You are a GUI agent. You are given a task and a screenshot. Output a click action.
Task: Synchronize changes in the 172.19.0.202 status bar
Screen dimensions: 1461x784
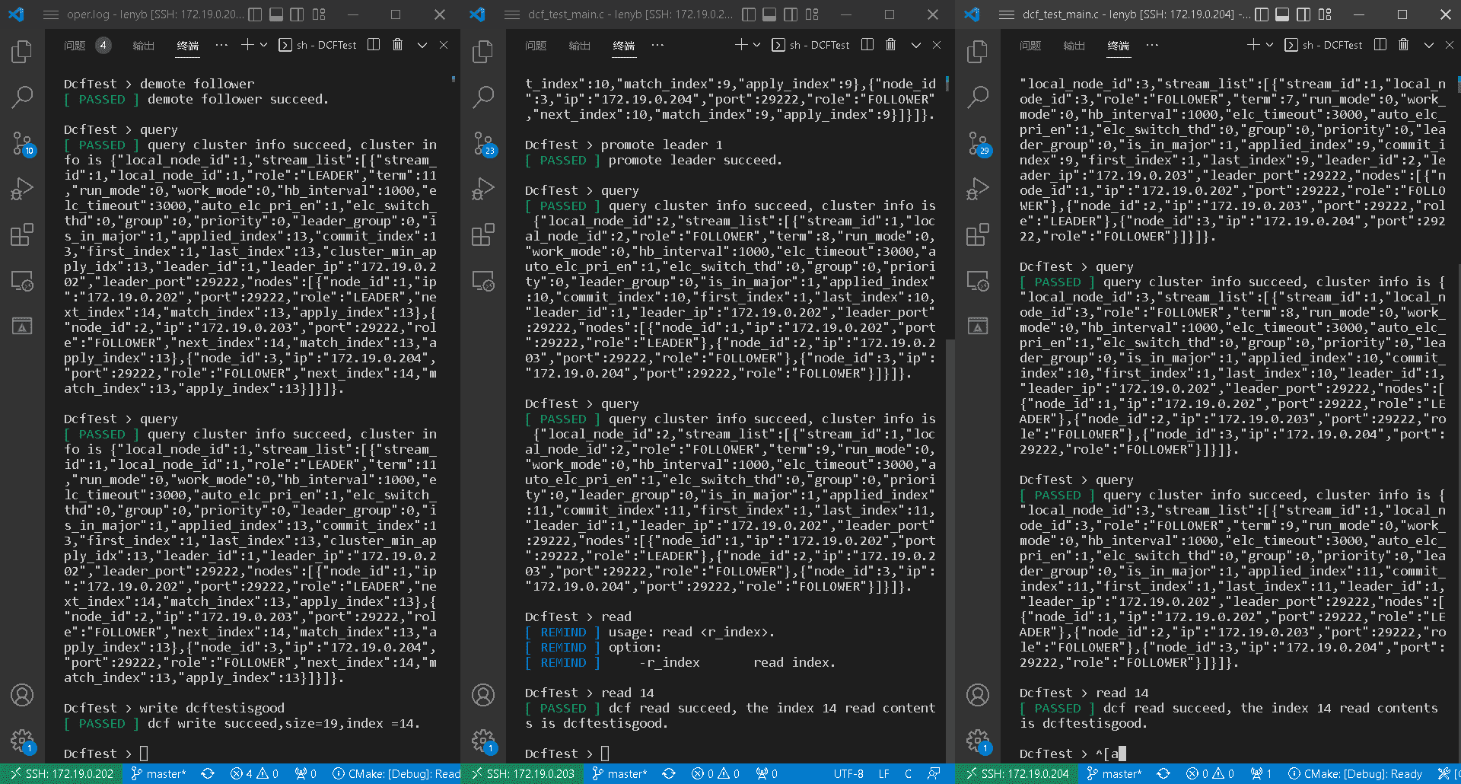(x=208, y=773)
